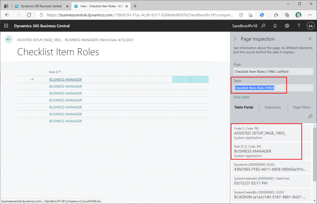
Task: Open the app launcher waffle menu
Action: point(6,26)
